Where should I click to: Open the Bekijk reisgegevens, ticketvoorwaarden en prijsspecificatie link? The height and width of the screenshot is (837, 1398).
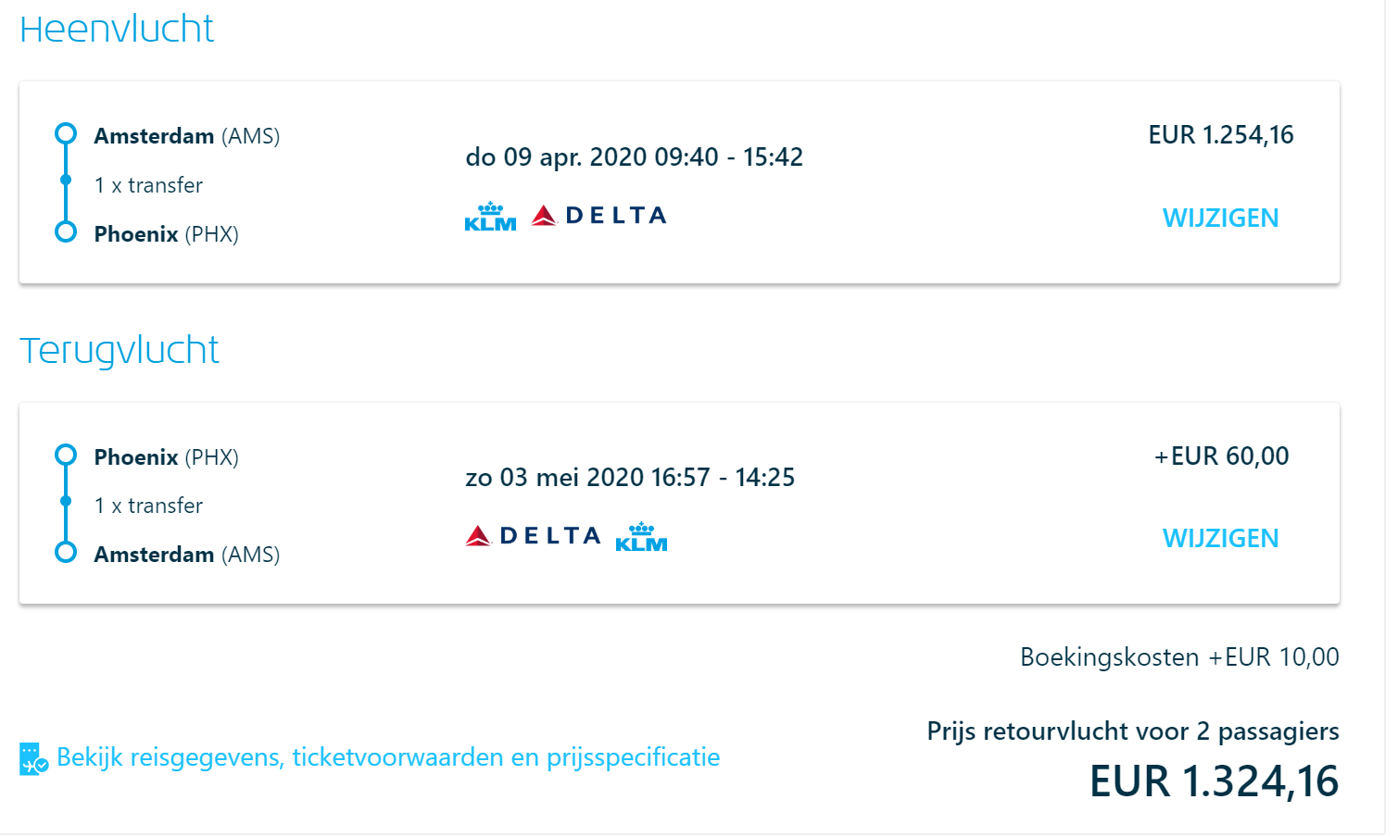point(388,757)
